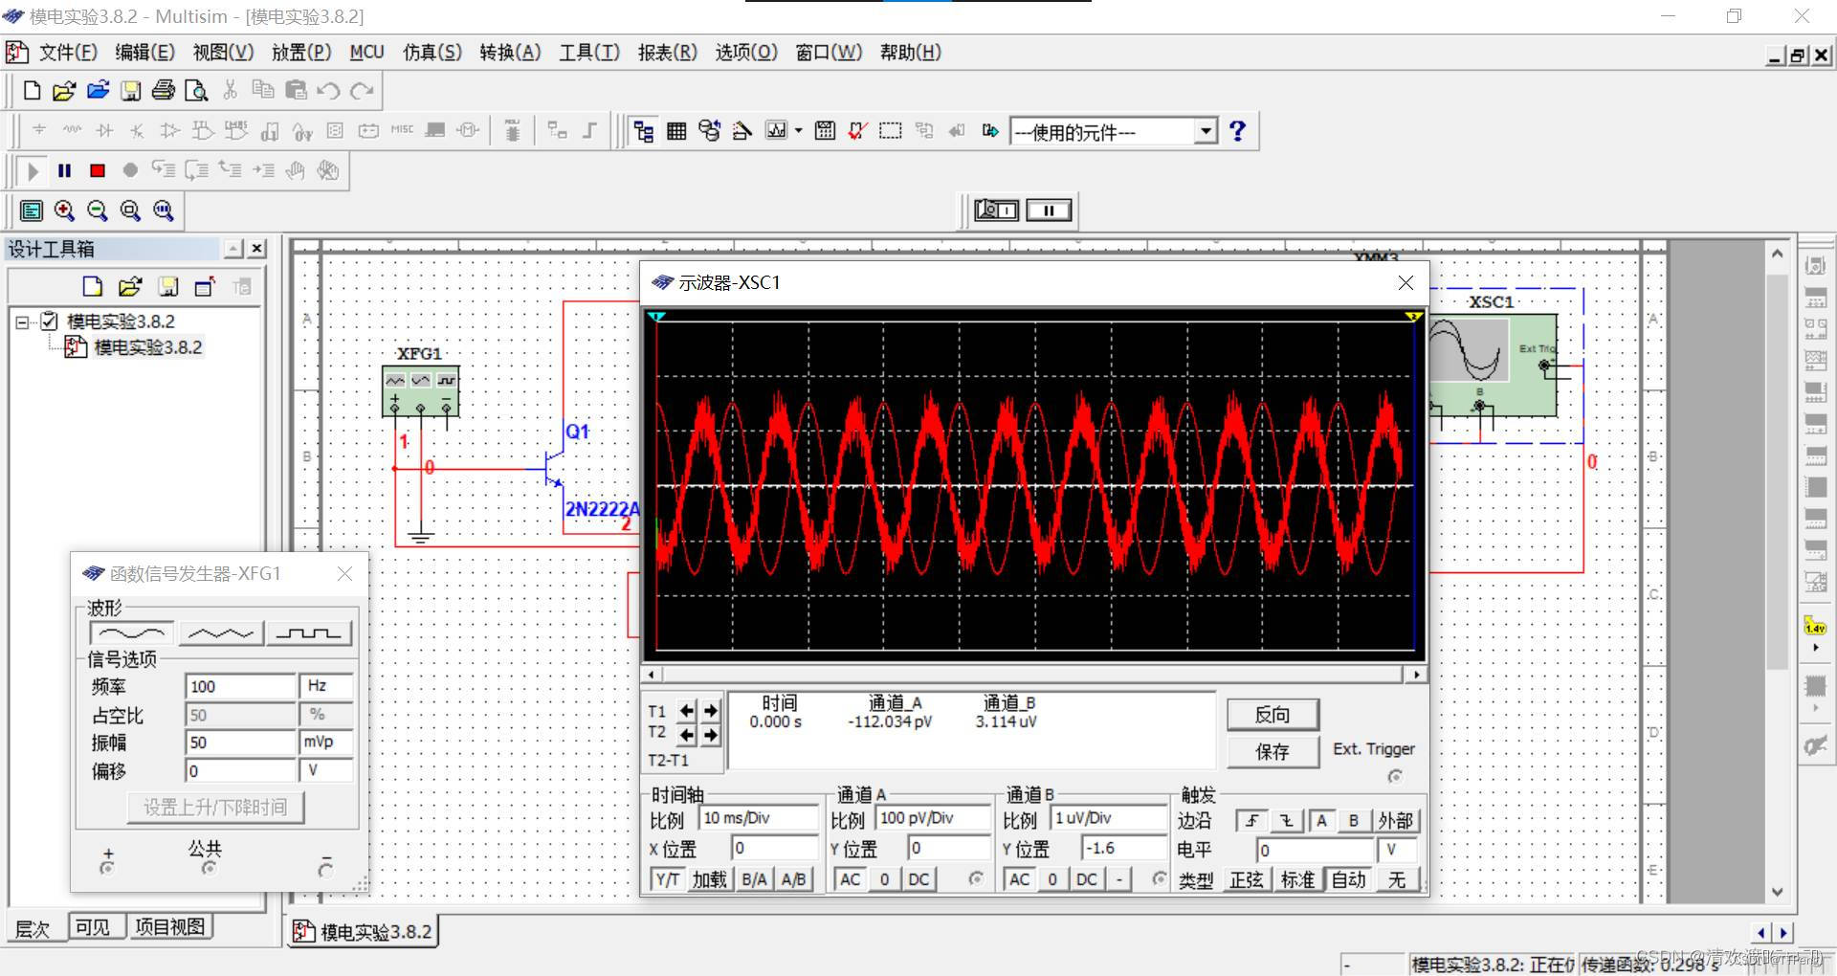Screen dimensions: 1837x976
Task: Open a file with the folder icon
Action: tap(64, 91)
